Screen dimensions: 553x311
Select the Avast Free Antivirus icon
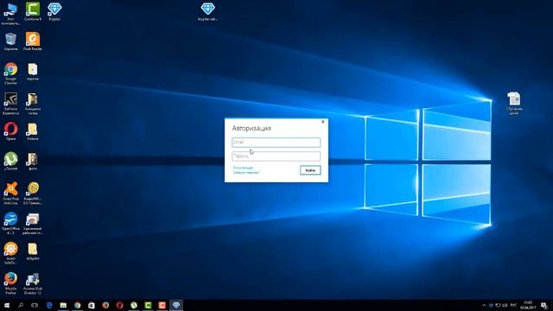tap(10, 194)
